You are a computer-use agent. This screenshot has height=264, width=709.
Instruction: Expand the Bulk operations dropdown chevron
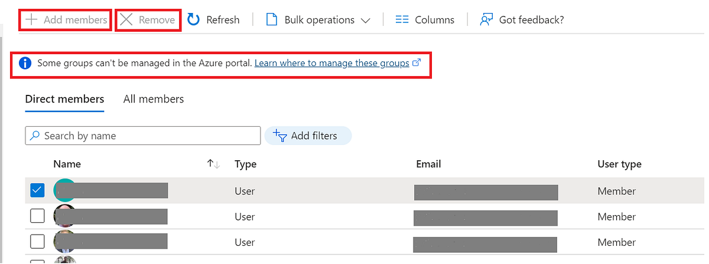pyautogui.click(x=365, y=21)
